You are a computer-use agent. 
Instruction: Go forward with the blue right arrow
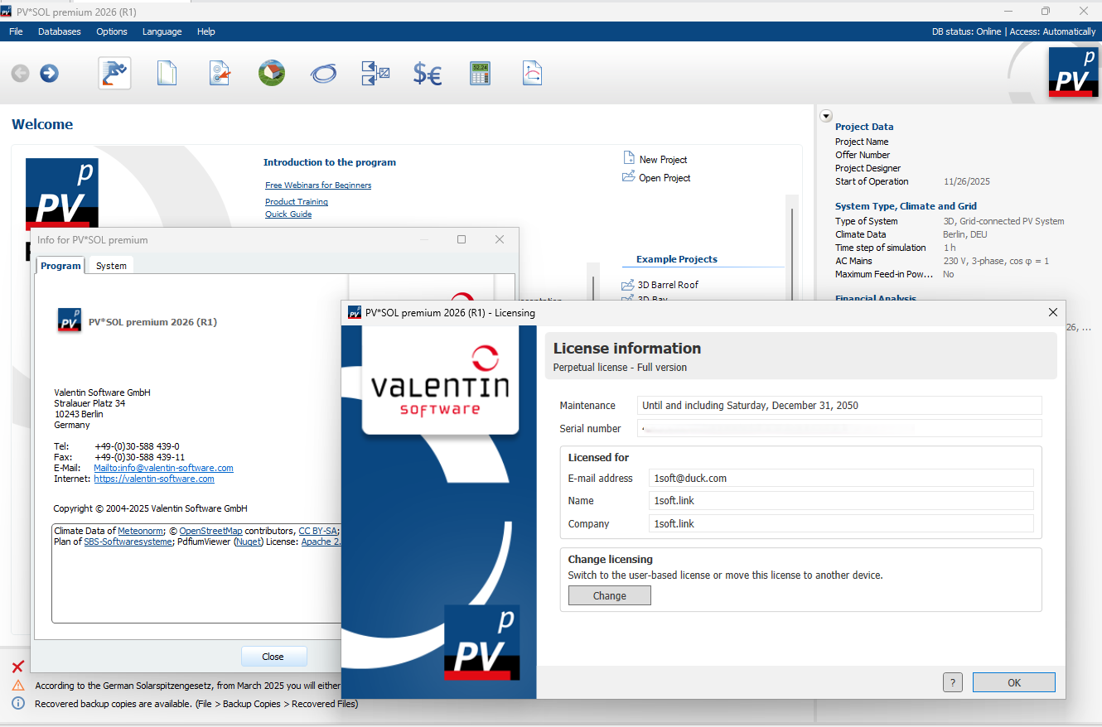(x=50, y=74)
